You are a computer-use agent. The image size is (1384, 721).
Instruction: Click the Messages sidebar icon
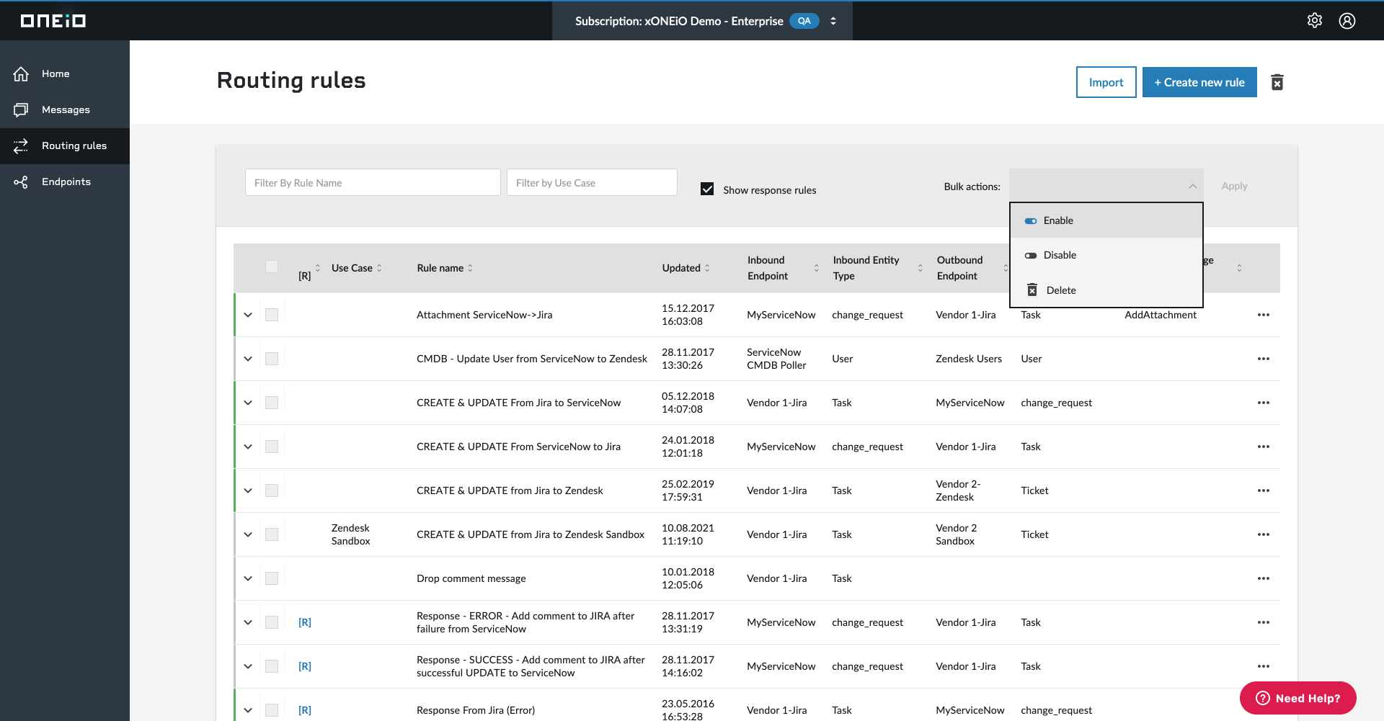tap(21, 109)
